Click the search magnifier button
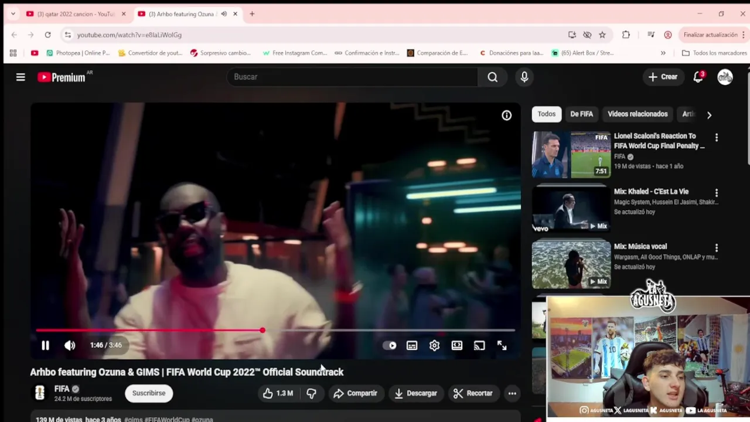The width and height of the screenshot is (750, 422). 493,77
